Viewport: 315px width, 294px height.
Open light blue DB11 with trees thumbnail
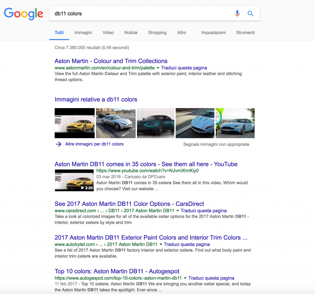click(x=235, y=123)
